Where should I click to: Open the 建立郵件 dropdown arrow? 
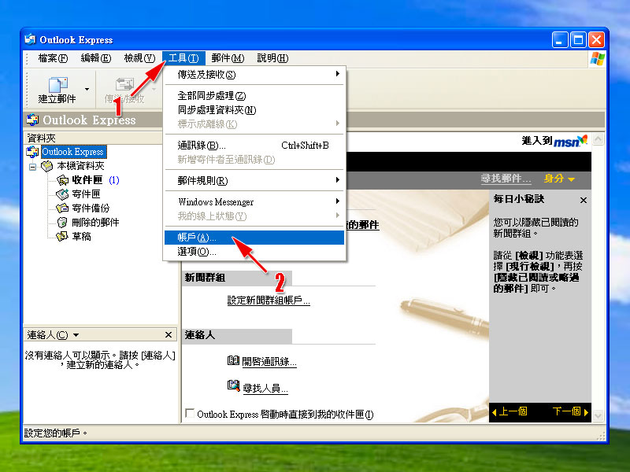point(87,89)
